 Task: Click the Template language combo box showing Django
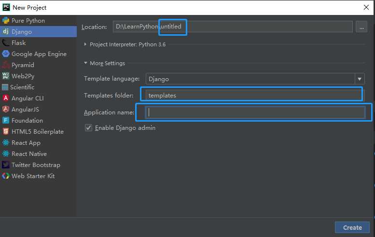point(255,79)
